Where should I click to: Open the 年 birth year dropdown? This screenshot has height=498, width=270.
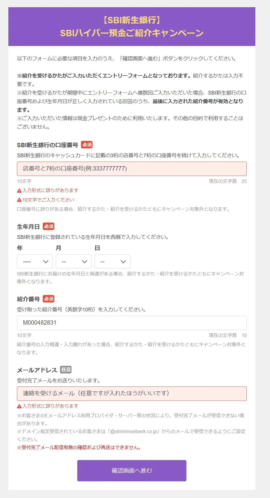point(35,261)
